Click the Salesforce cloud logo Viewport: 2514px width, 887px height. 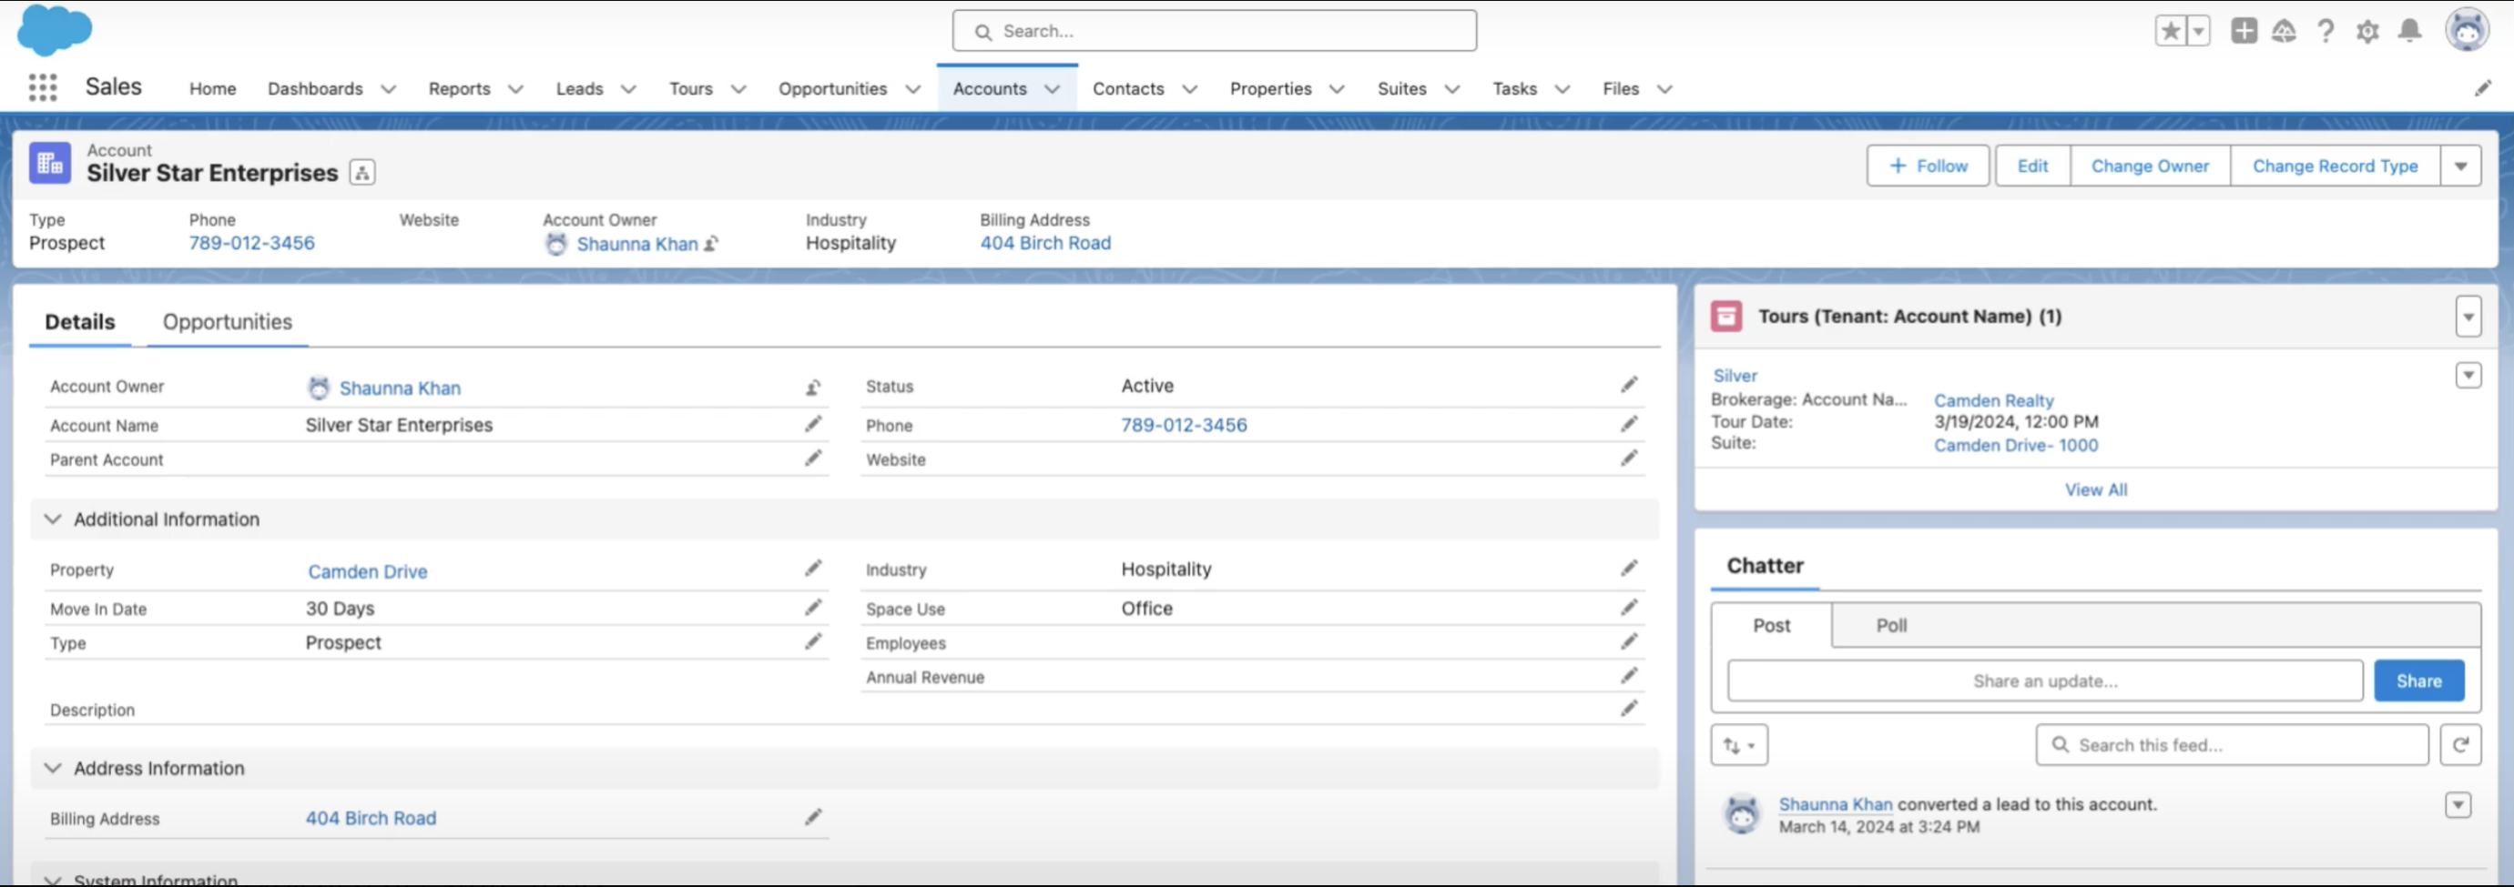55,29
